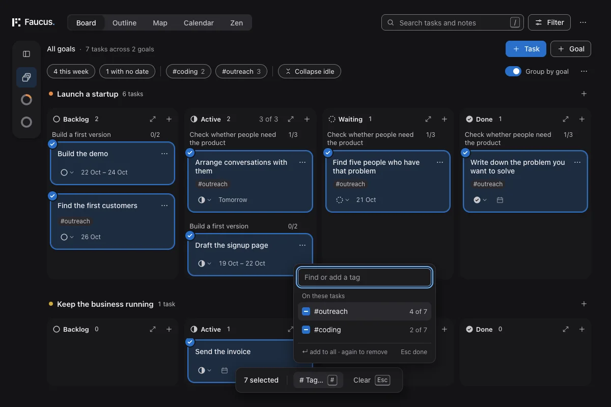Viewport: 611px width, 407px height.
Task: Add a task to Launch a startup Backlog
Action: [169, 119]
